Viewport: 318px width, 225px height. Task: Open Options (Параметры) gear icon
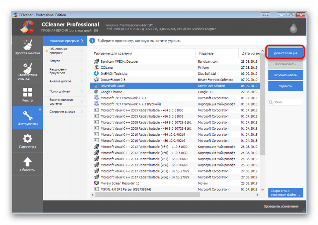click(27, 139)
